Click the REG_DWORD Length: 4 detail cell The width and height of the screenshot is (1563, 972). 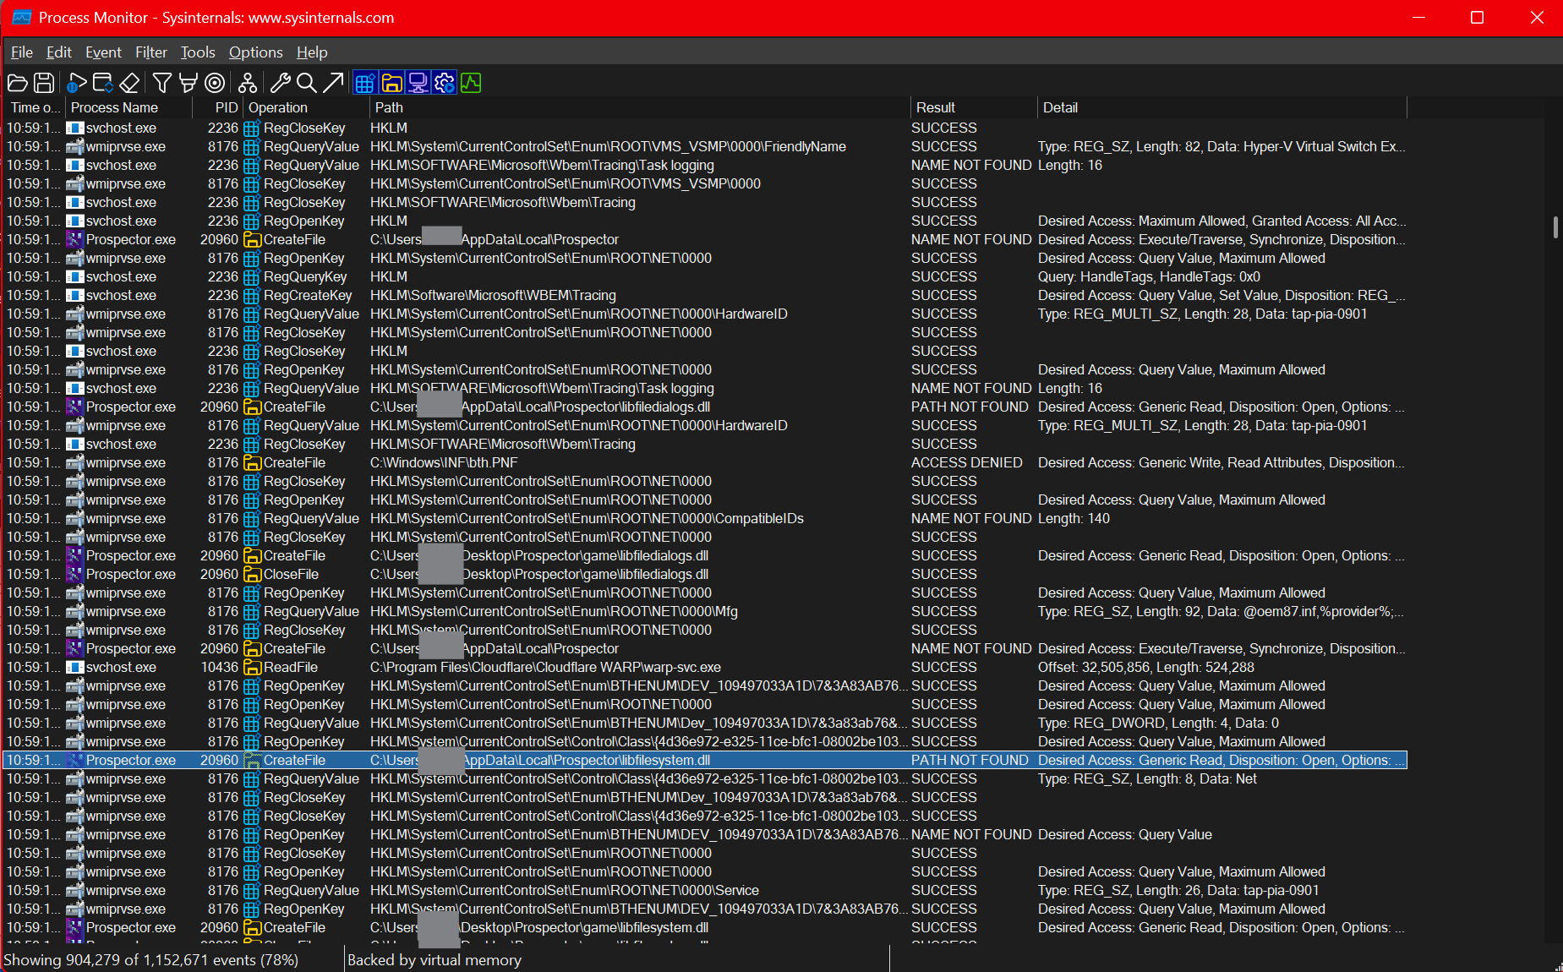(x=1158, y=723)
